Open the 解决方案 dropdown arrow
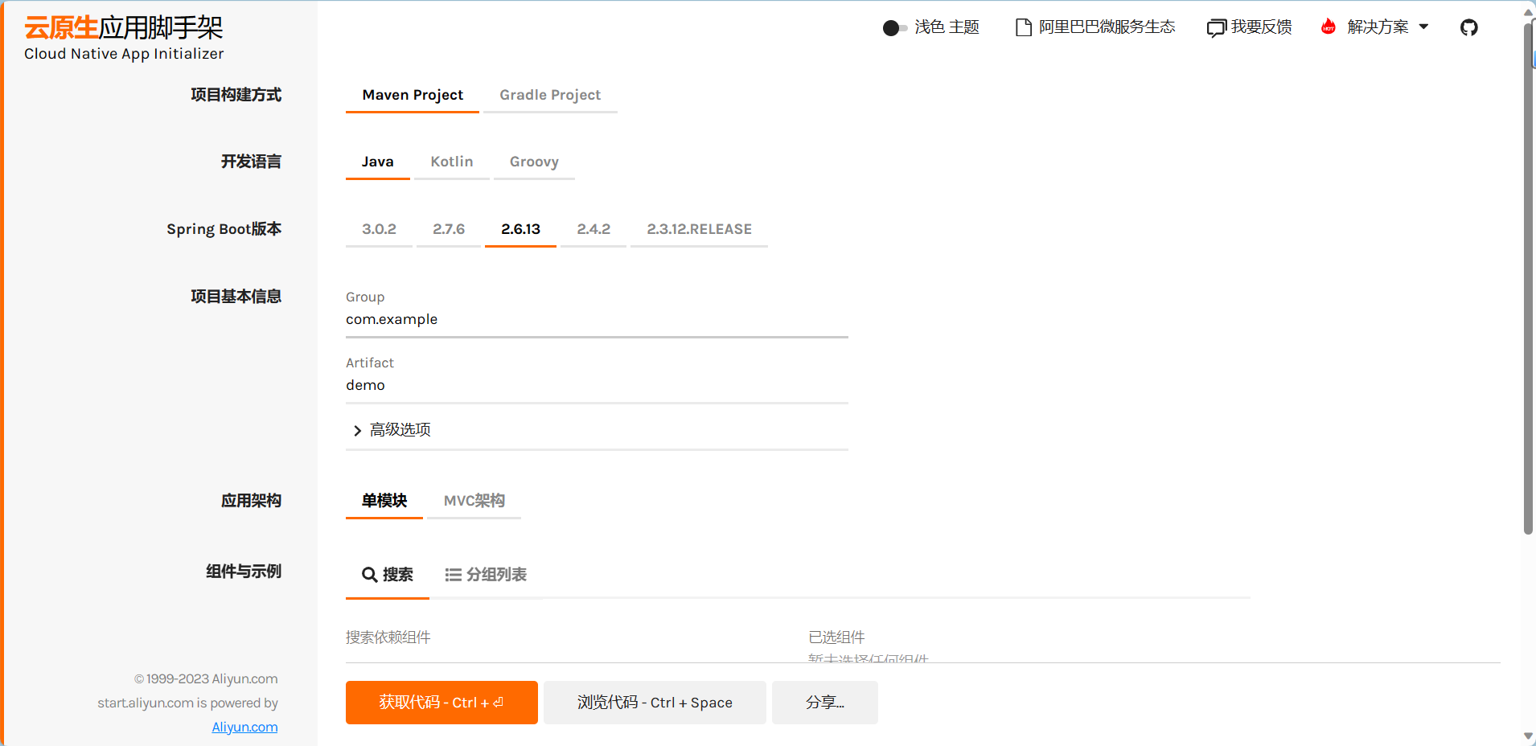Screen dimensions: 1536x746 point(1424,27)
